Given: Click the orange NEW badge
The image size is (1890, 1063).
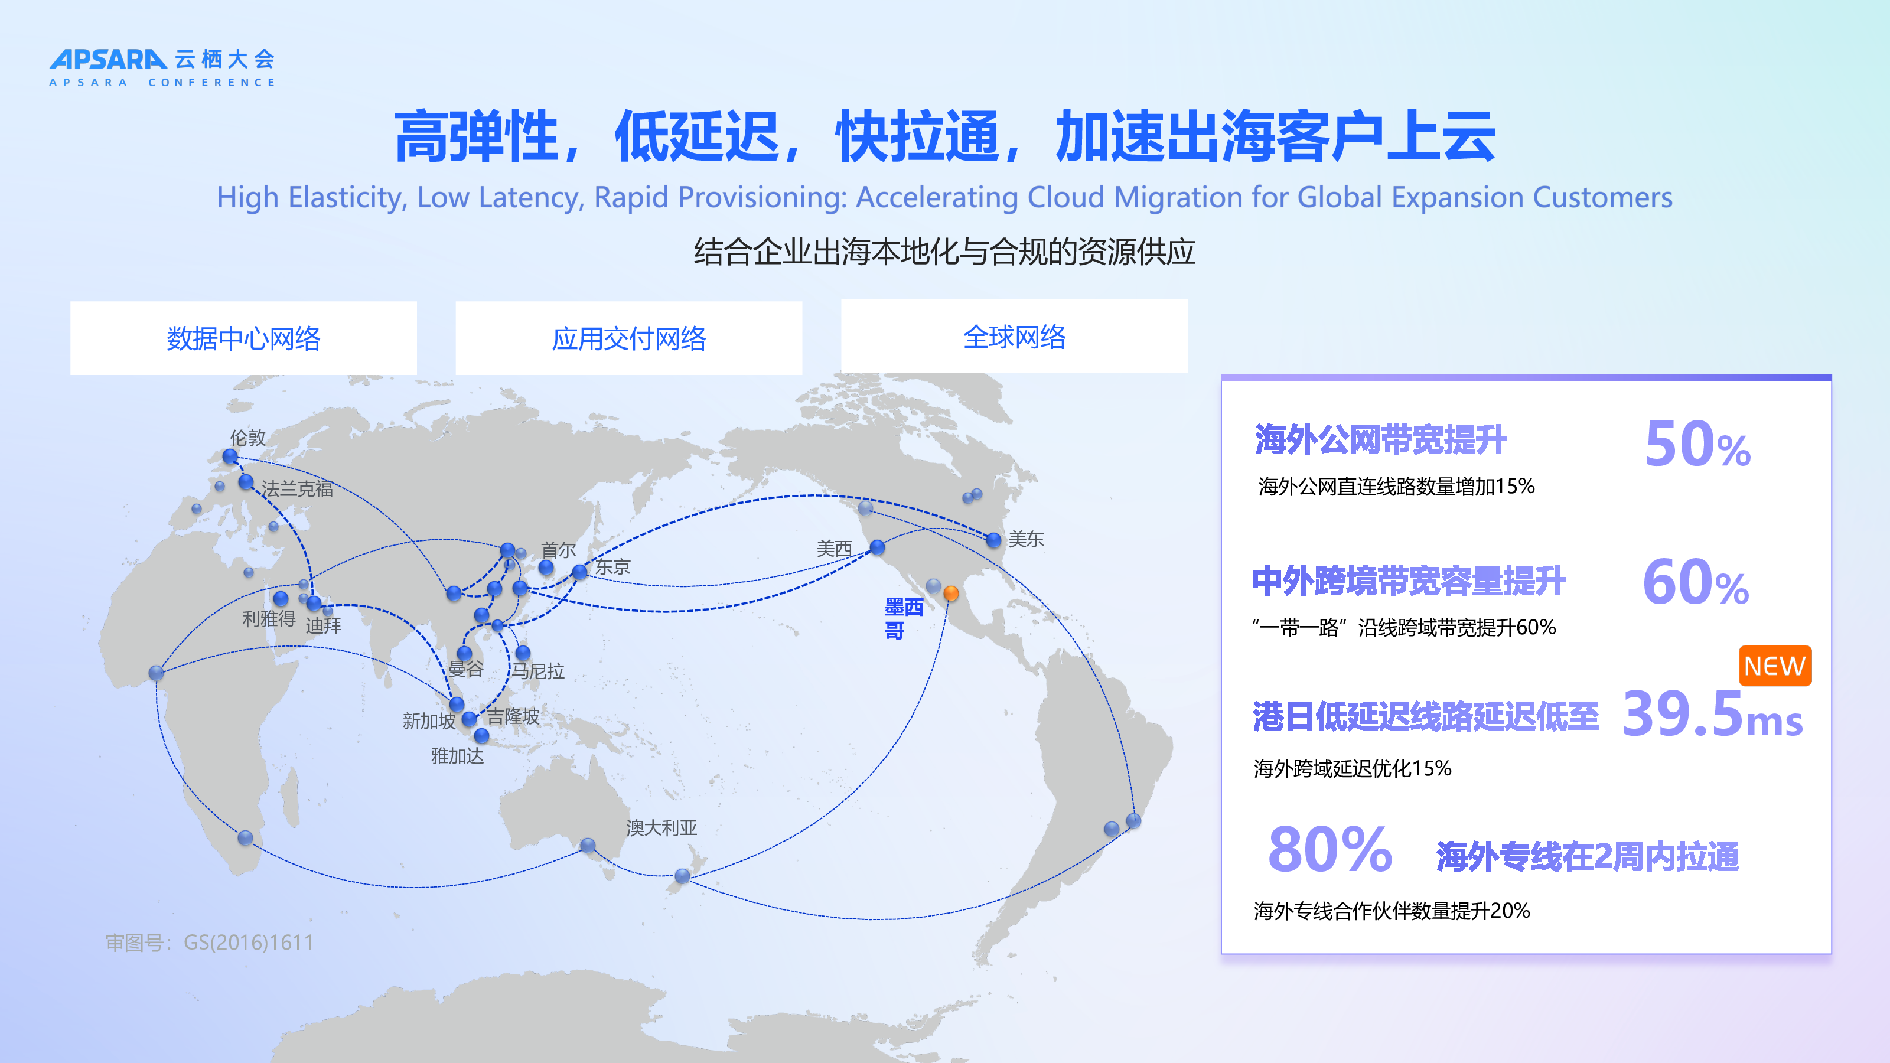Looking at the screenshot, I should 1774,666.
